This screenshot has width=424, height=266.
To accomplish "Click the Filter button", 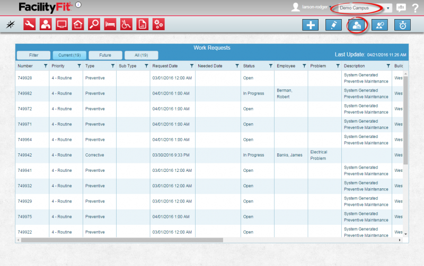I will [x=33, y=56].
